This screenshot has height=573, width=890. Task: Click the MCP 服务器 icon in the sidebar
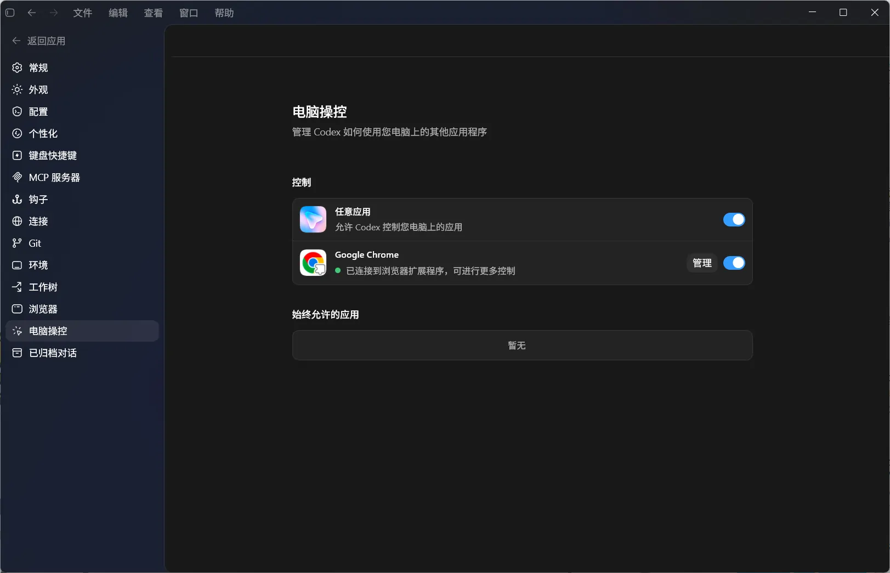(17, 177)
